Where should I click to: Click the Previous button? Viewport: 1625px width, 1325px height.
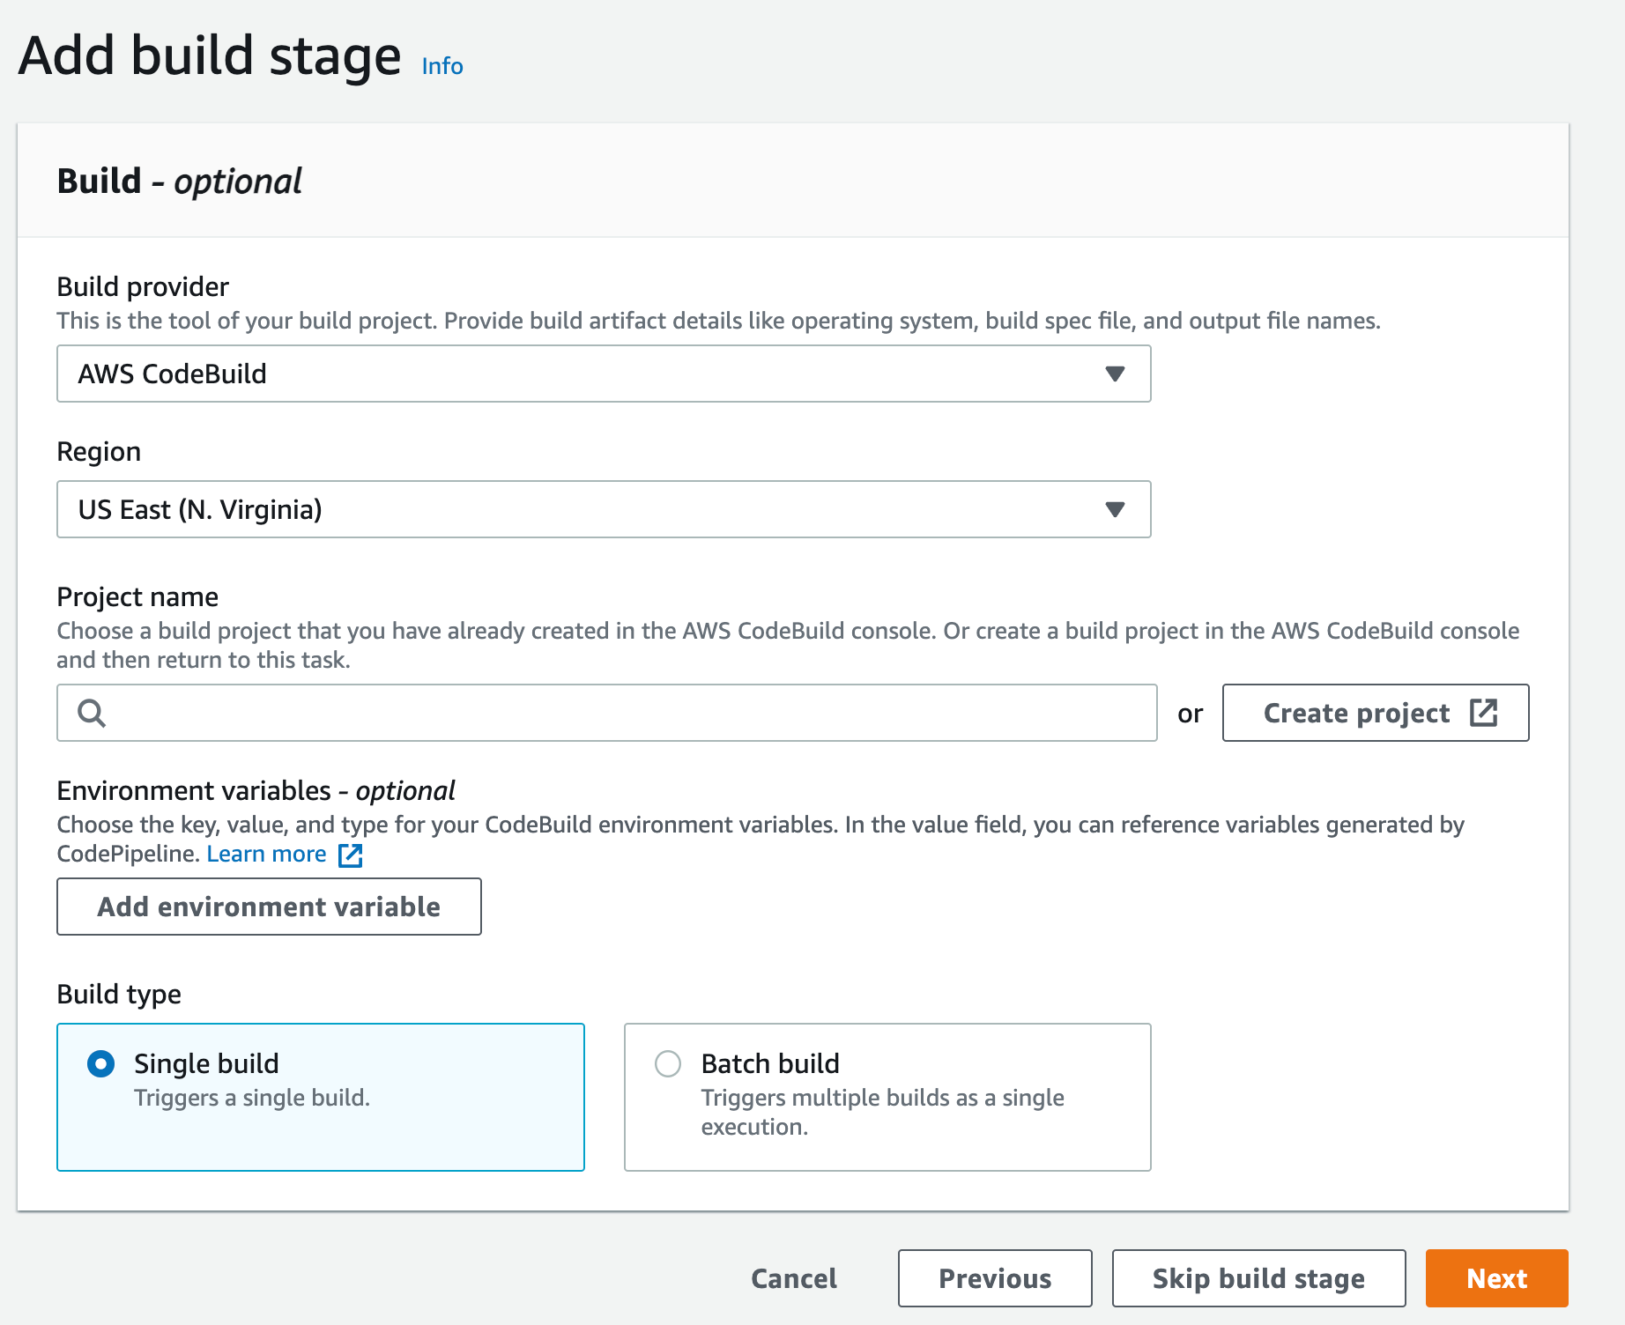[994, 1278]
